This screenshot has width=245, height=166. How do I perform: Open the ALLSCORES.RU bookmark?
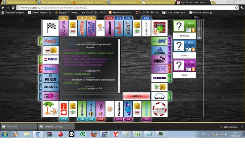(148, 13)
